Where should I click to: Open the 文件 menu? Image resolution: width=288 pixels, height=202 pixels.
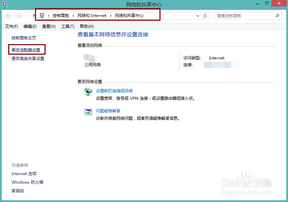(11, 26)
